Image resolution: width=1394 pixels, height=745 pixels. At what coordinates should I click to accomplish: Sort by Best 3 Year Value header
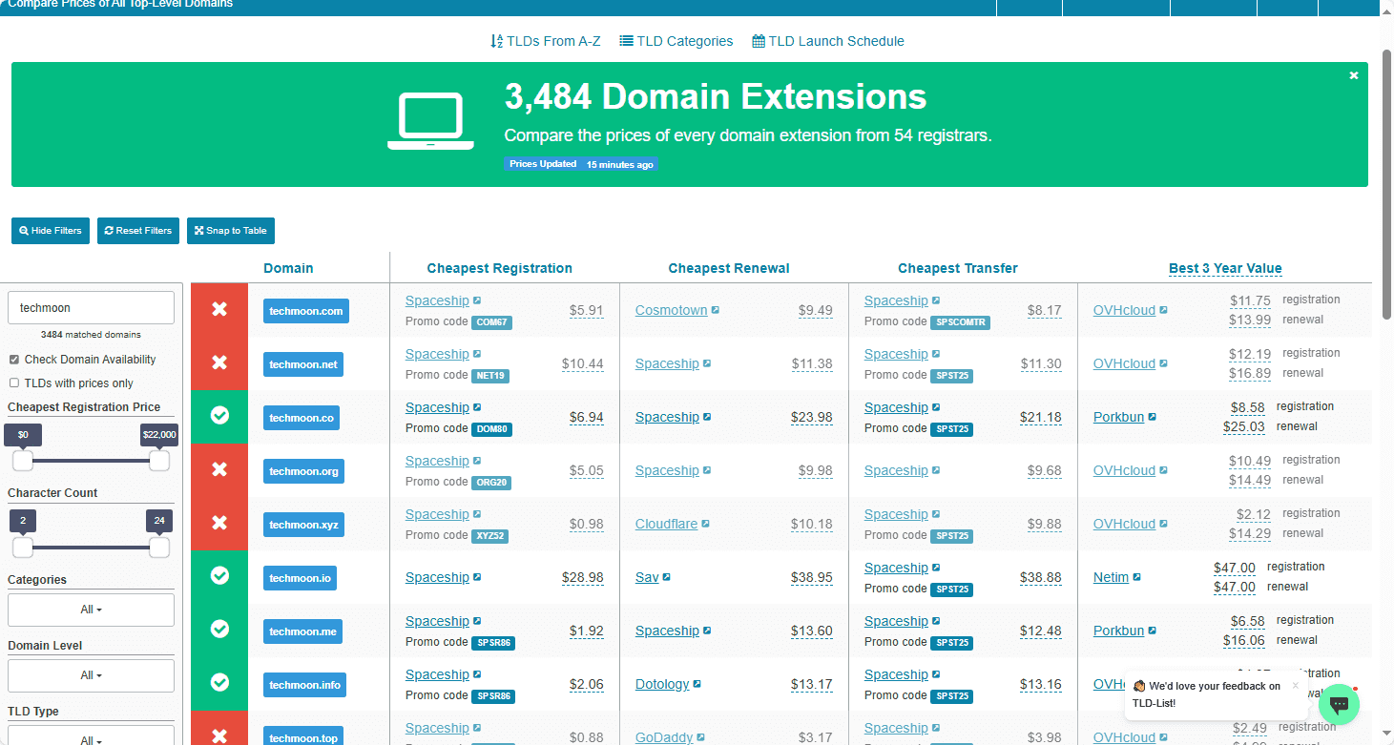[1225, 268]
